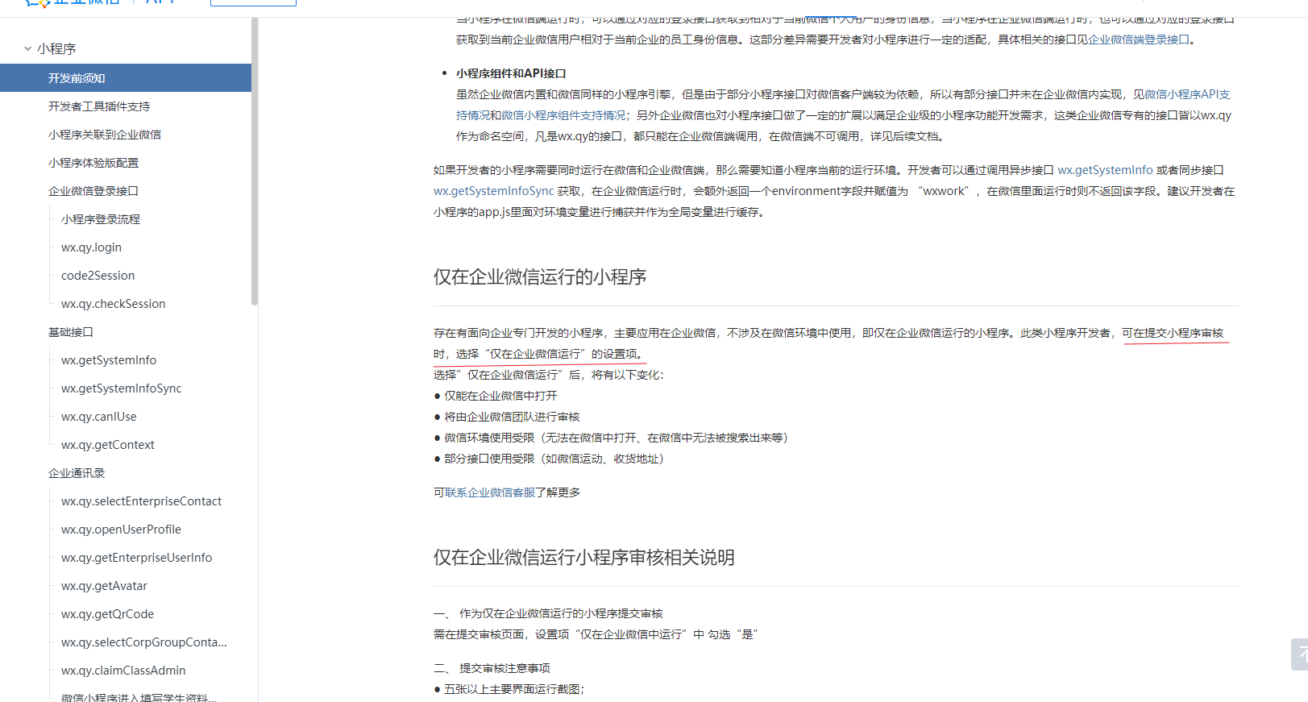Open wx.getSystemInfo entry in sidebar
The width and height of the screenshot is (1308, 702).
coord(109,360)
